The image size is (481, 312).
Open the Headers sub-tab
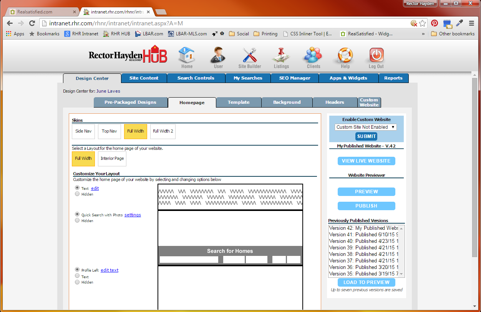coord(335,102)
